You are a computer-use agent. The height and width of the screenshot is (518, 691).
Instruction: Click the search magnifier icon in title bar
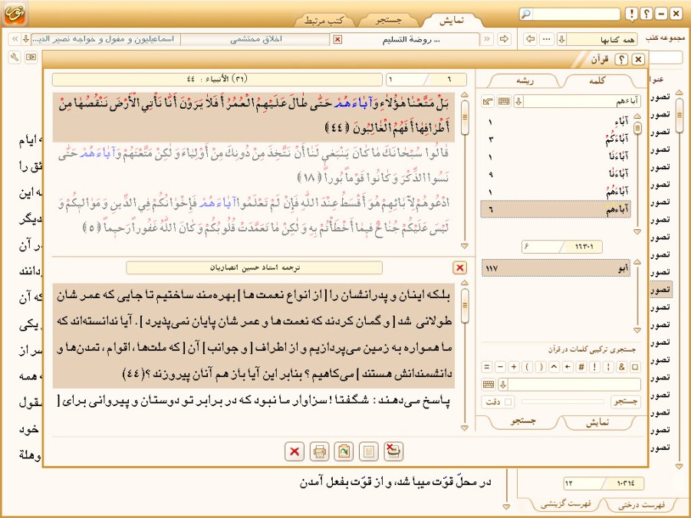click(526, 14)
